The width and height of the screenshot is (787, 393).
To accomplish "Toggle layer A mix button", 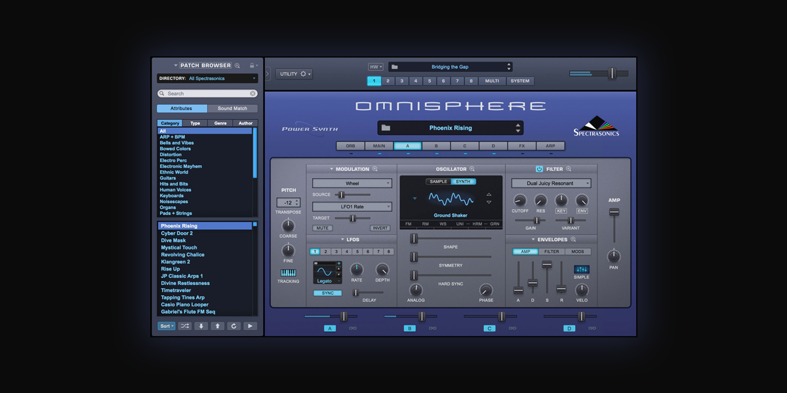I will (x=330, y=328).
